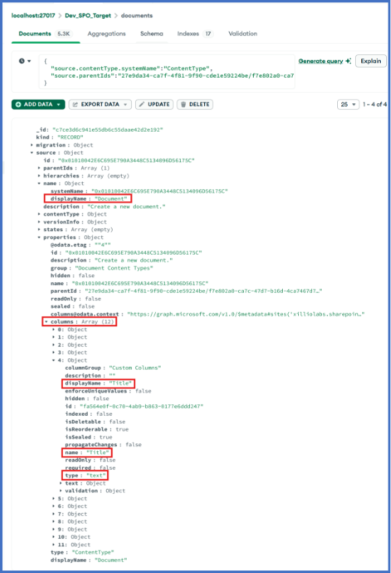This screenshot has width=391, height=573.
Task: Click the sparkle icon beside Generate query
Action: [x=348, y=61]
